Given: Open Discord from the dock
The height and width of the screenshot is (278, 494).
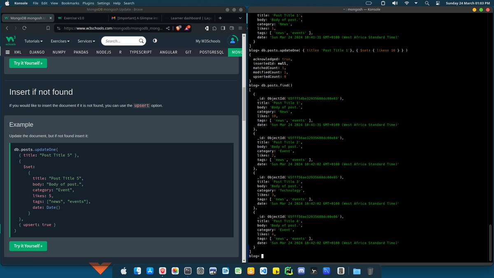Looking at the screenshot, I should pos(301,271).
